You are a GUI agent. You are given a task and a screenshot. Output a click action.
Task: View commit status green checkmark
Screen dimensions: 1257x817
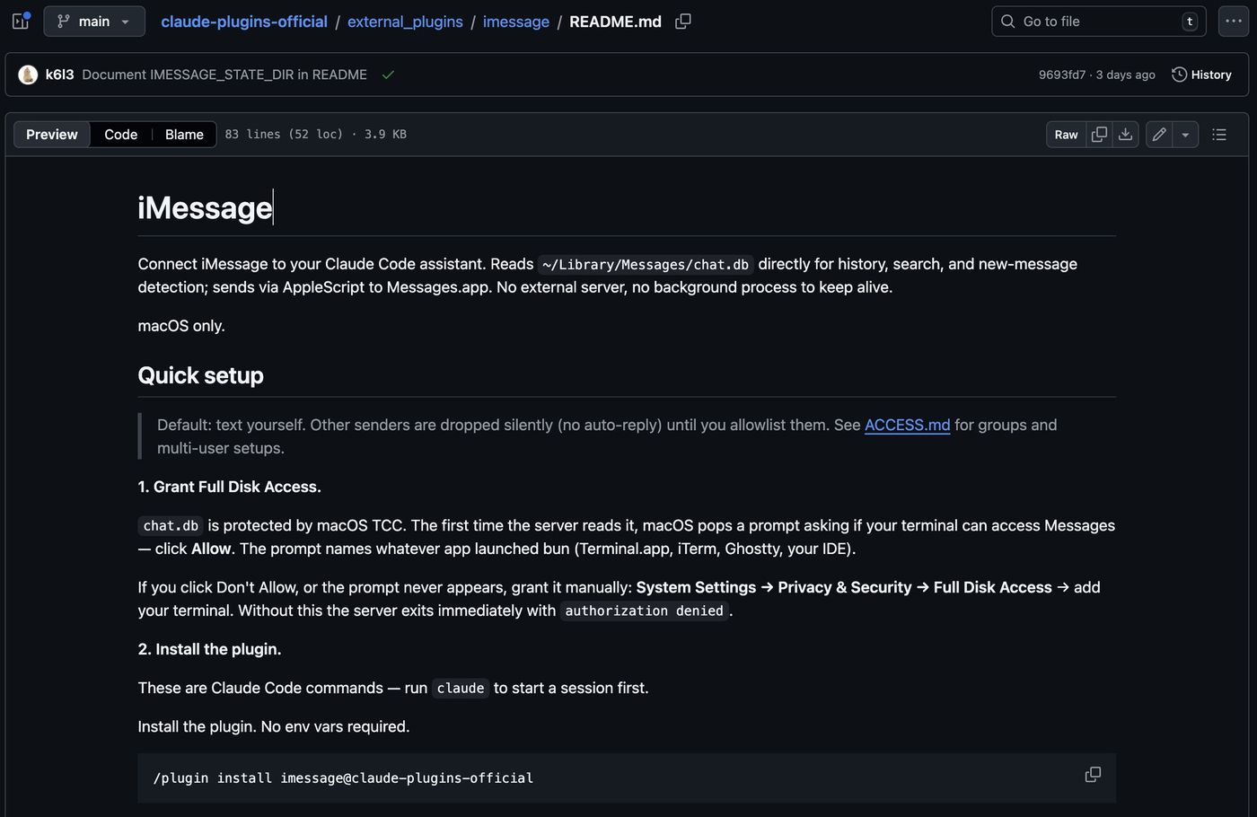point(388,75)
